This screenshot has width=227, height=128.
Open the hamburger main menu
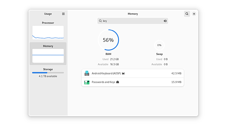tap(63, 14)
